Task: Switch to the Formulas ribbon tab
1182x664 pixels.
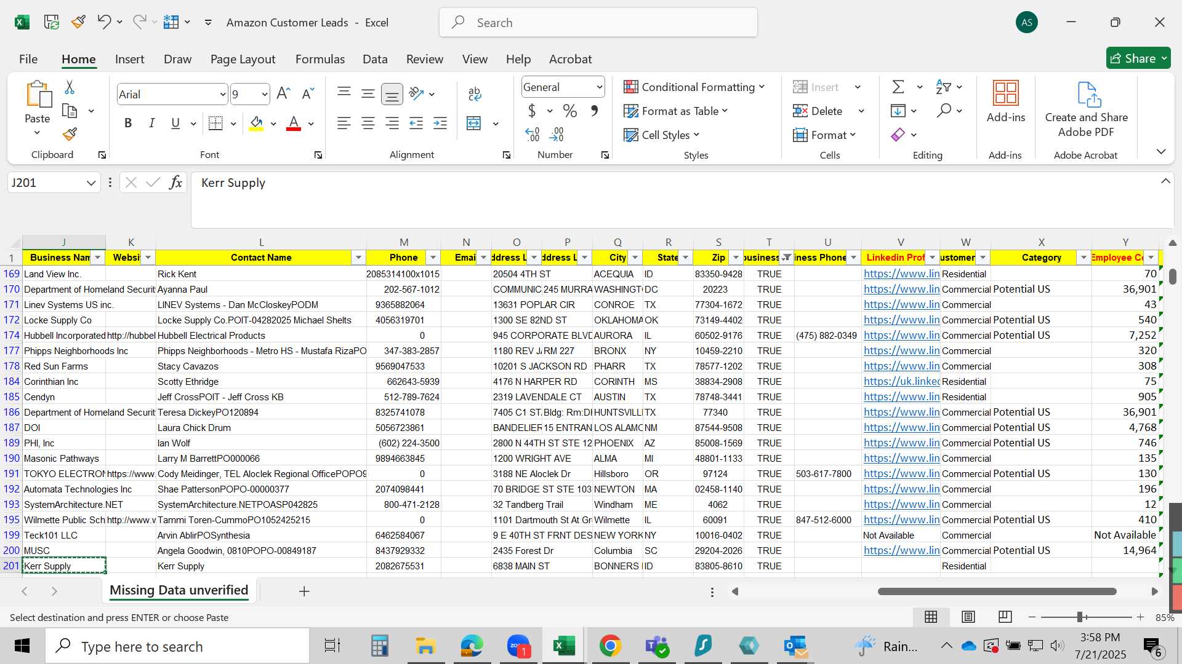Action: [x=320, y=59]
